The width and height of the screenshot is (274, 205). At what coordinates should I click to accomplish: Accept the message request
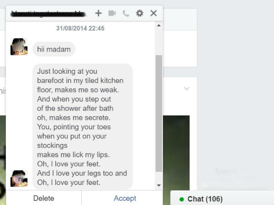click(125, 198)
